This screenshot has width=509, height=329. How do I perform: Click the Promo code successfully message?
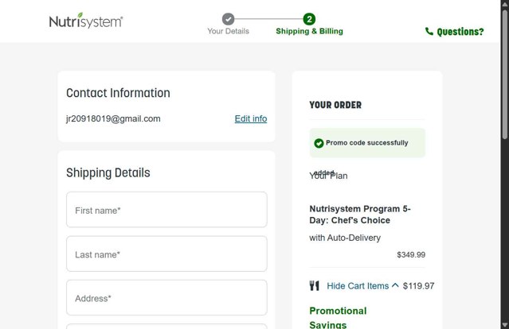point(367,143)
